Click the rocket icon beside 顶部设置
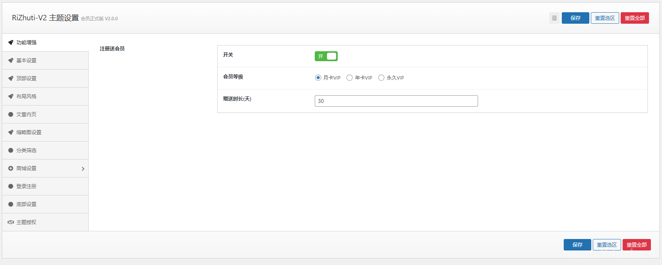Image resolution: width=662 pixels, height=265 pixels. tap(11, 78)
